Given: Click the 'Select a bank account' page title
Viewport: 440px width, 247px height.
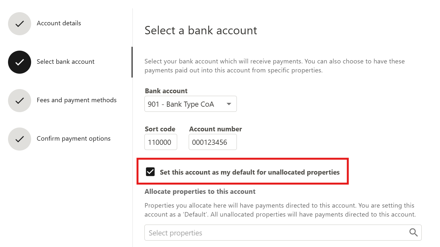Looking at the screenshot, I should (201, 30).
